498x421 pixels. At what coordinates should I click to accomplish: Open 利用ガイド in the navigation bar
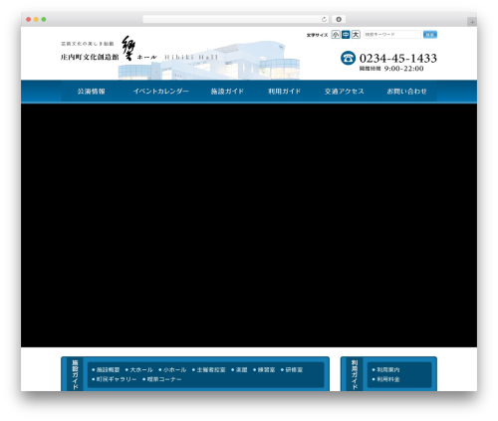point(284,92)
